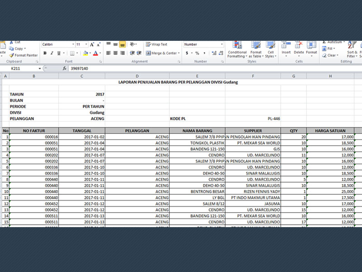Click the Increase Decimal icon

point(211,53)
